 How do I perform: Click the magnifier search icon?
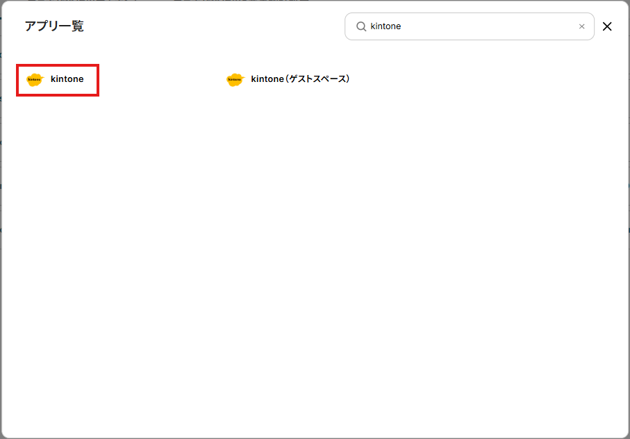coord(361,26)
